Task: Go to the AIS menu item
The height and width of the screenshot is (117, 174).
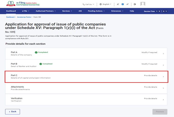Action: [80, 11]
